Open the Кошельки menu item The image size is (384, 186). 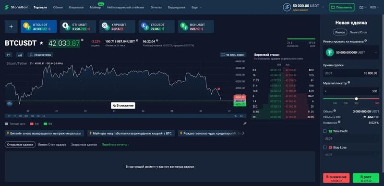pyautogui.click(x=76, y=7)
